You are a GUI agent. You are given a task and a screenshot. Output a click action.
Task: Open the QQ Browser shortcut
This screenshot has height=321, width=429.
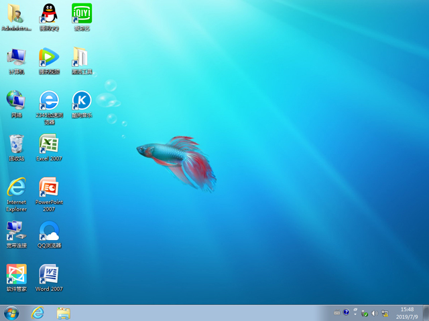click(x=48, y=231)
